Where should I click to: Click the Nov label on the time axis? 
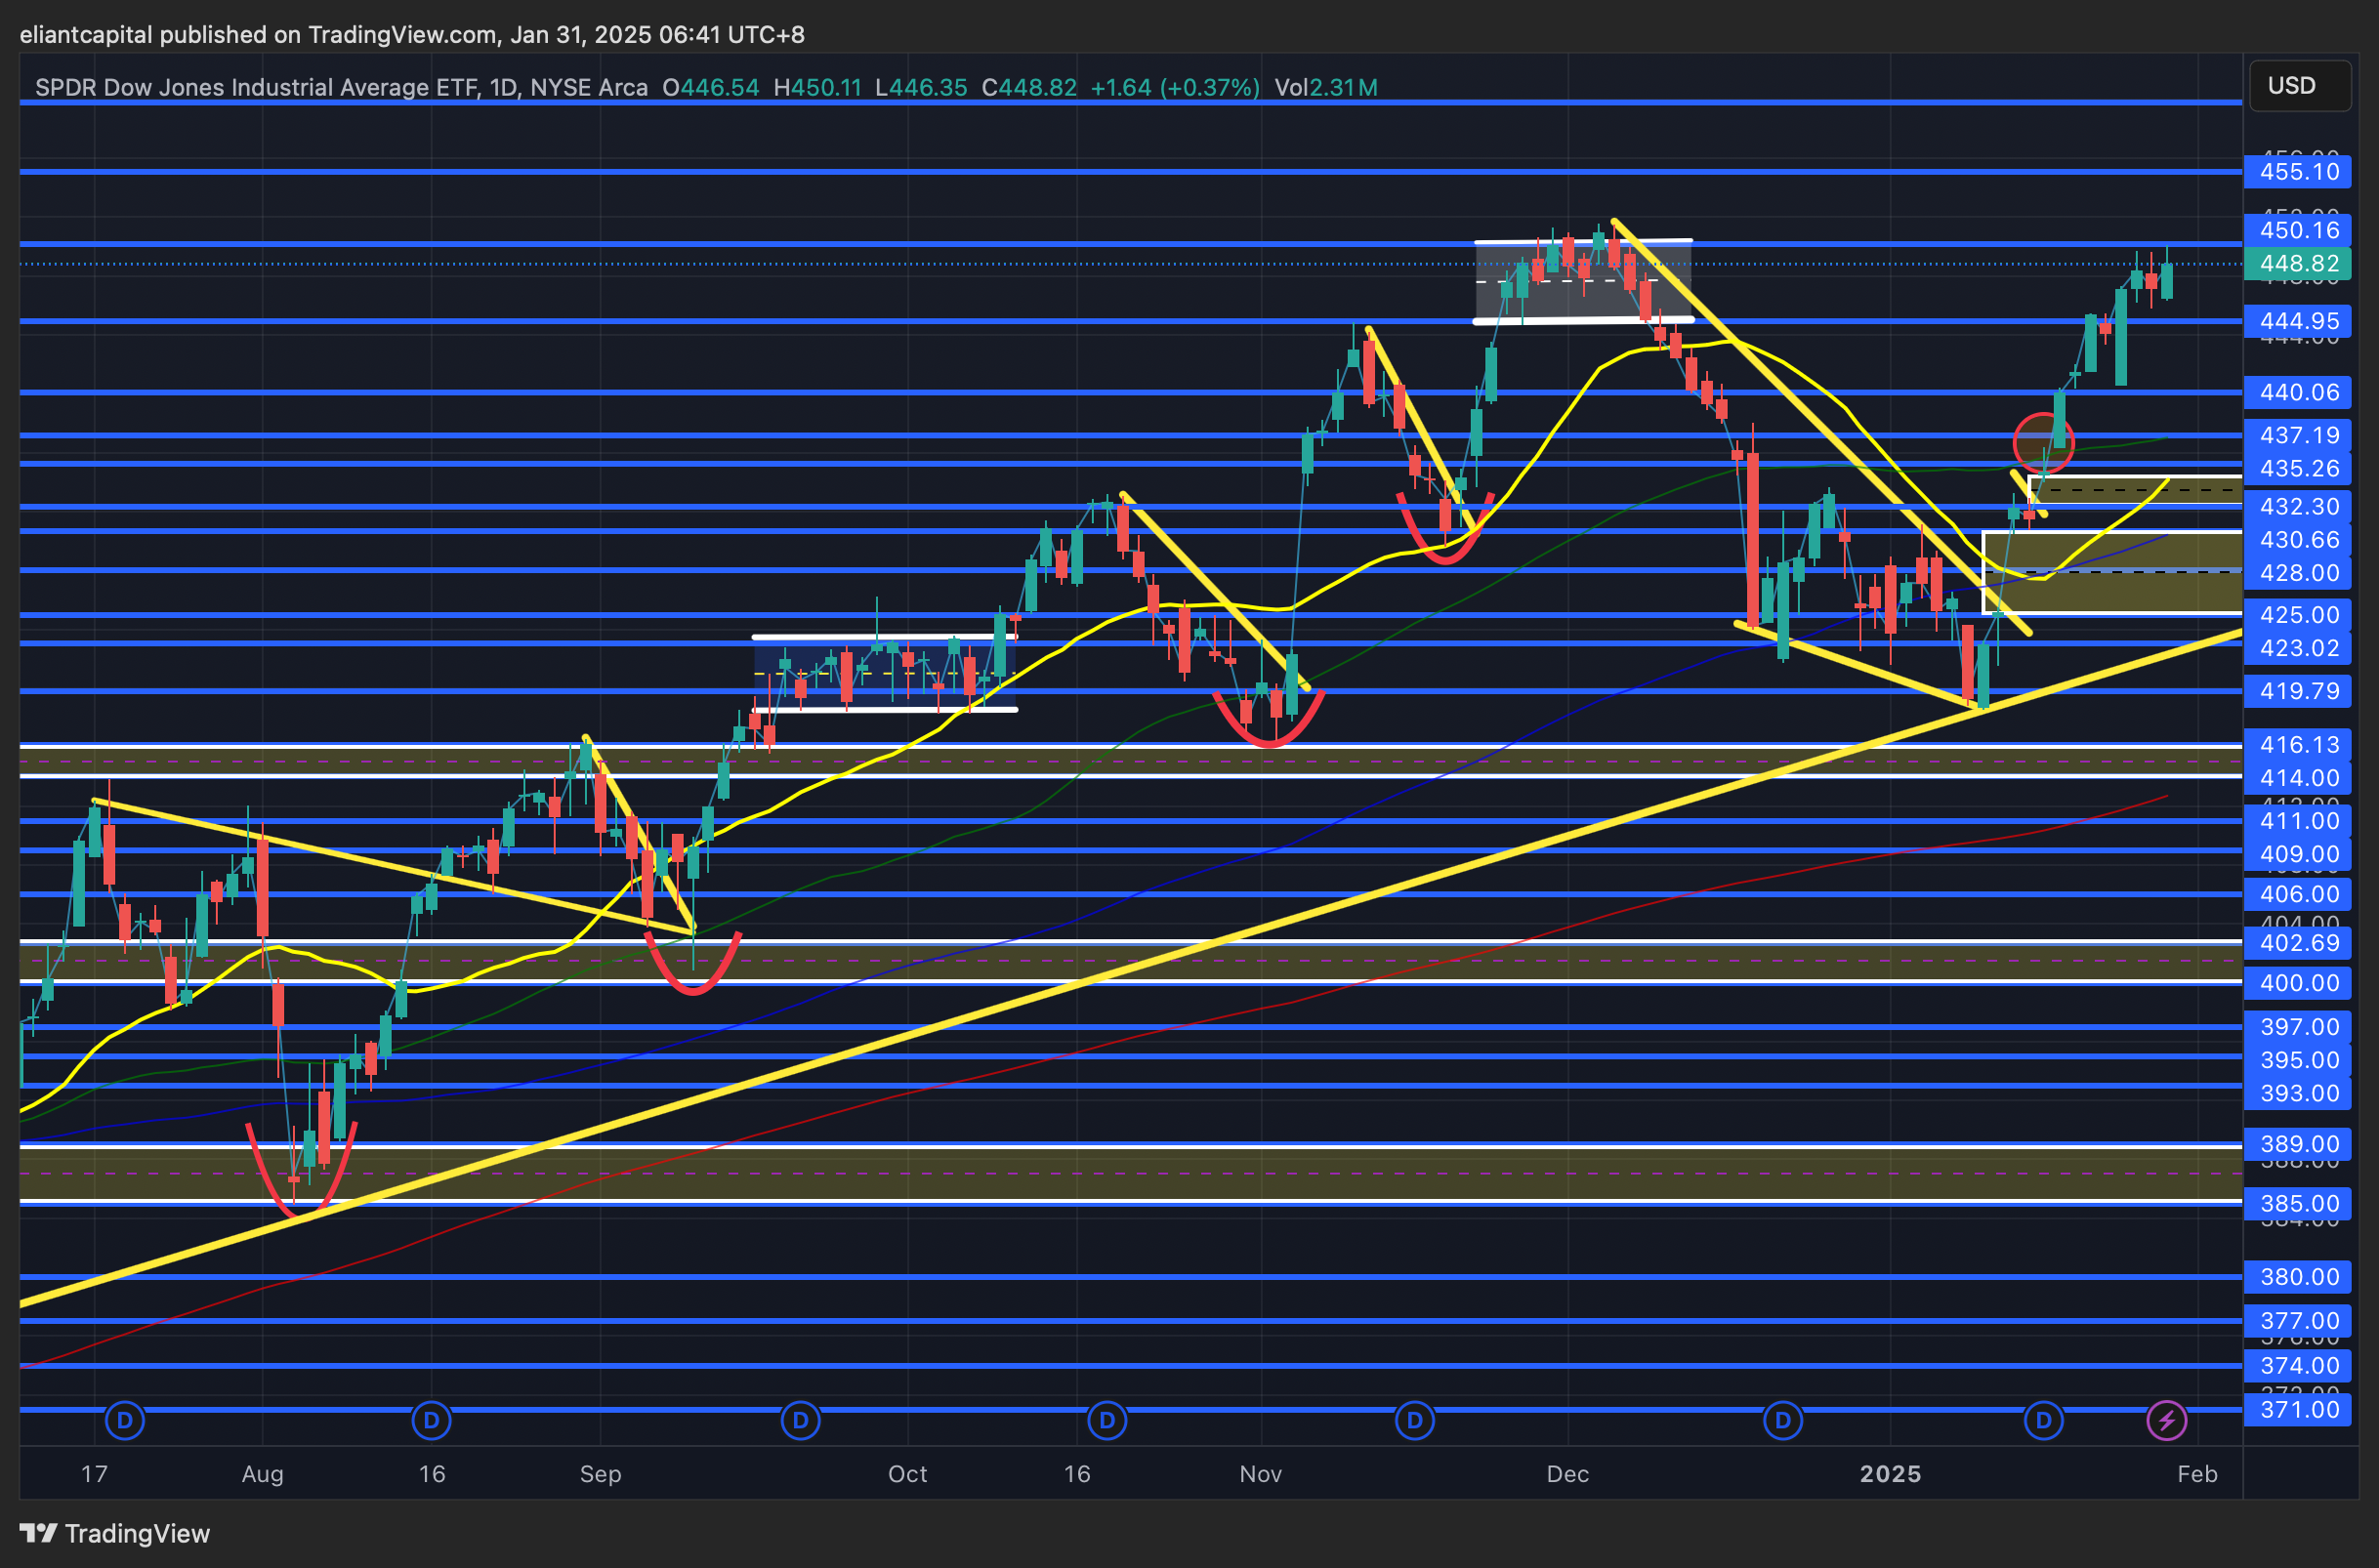[1260, 1474]
